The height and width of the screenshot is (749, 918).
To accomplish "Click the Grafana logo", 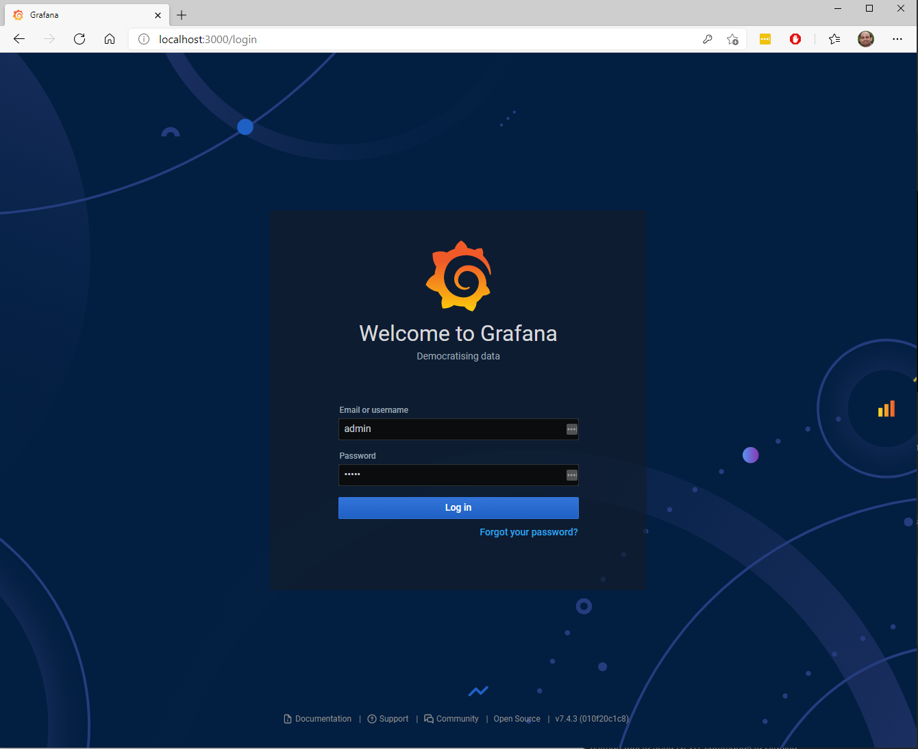I will tap(458, 276).
